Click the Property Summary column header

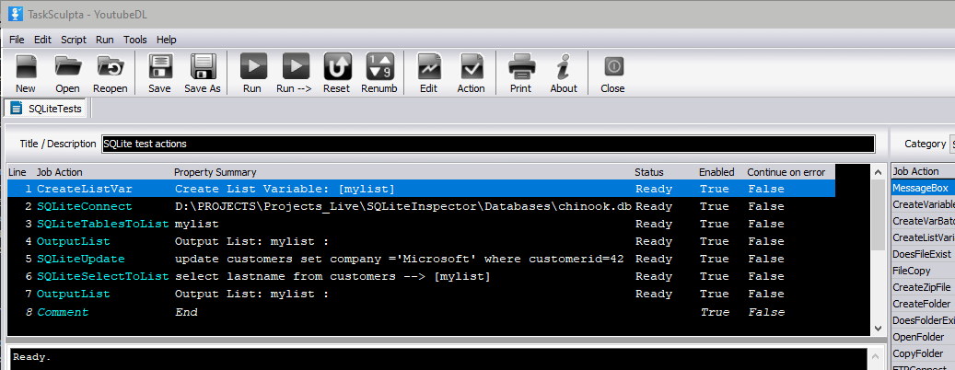click(215, 172)
